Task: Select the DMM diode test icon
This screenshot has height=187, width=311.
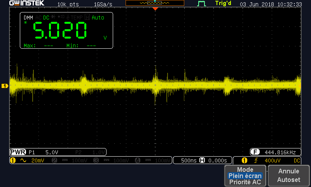Action: pos(53,17)
